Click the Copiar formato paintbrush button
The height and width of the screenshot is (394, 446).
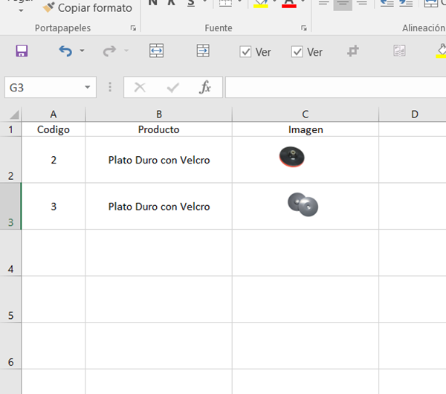point(87,8)
